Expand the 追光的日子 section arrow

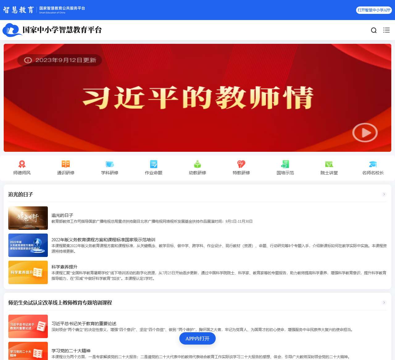pos(384,194)
